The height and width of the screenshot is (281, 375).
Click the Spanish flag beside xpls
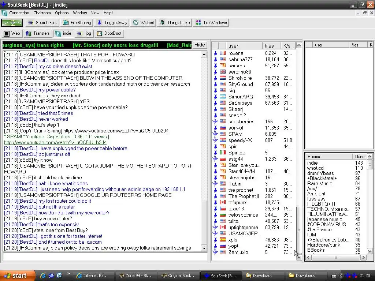223,239
